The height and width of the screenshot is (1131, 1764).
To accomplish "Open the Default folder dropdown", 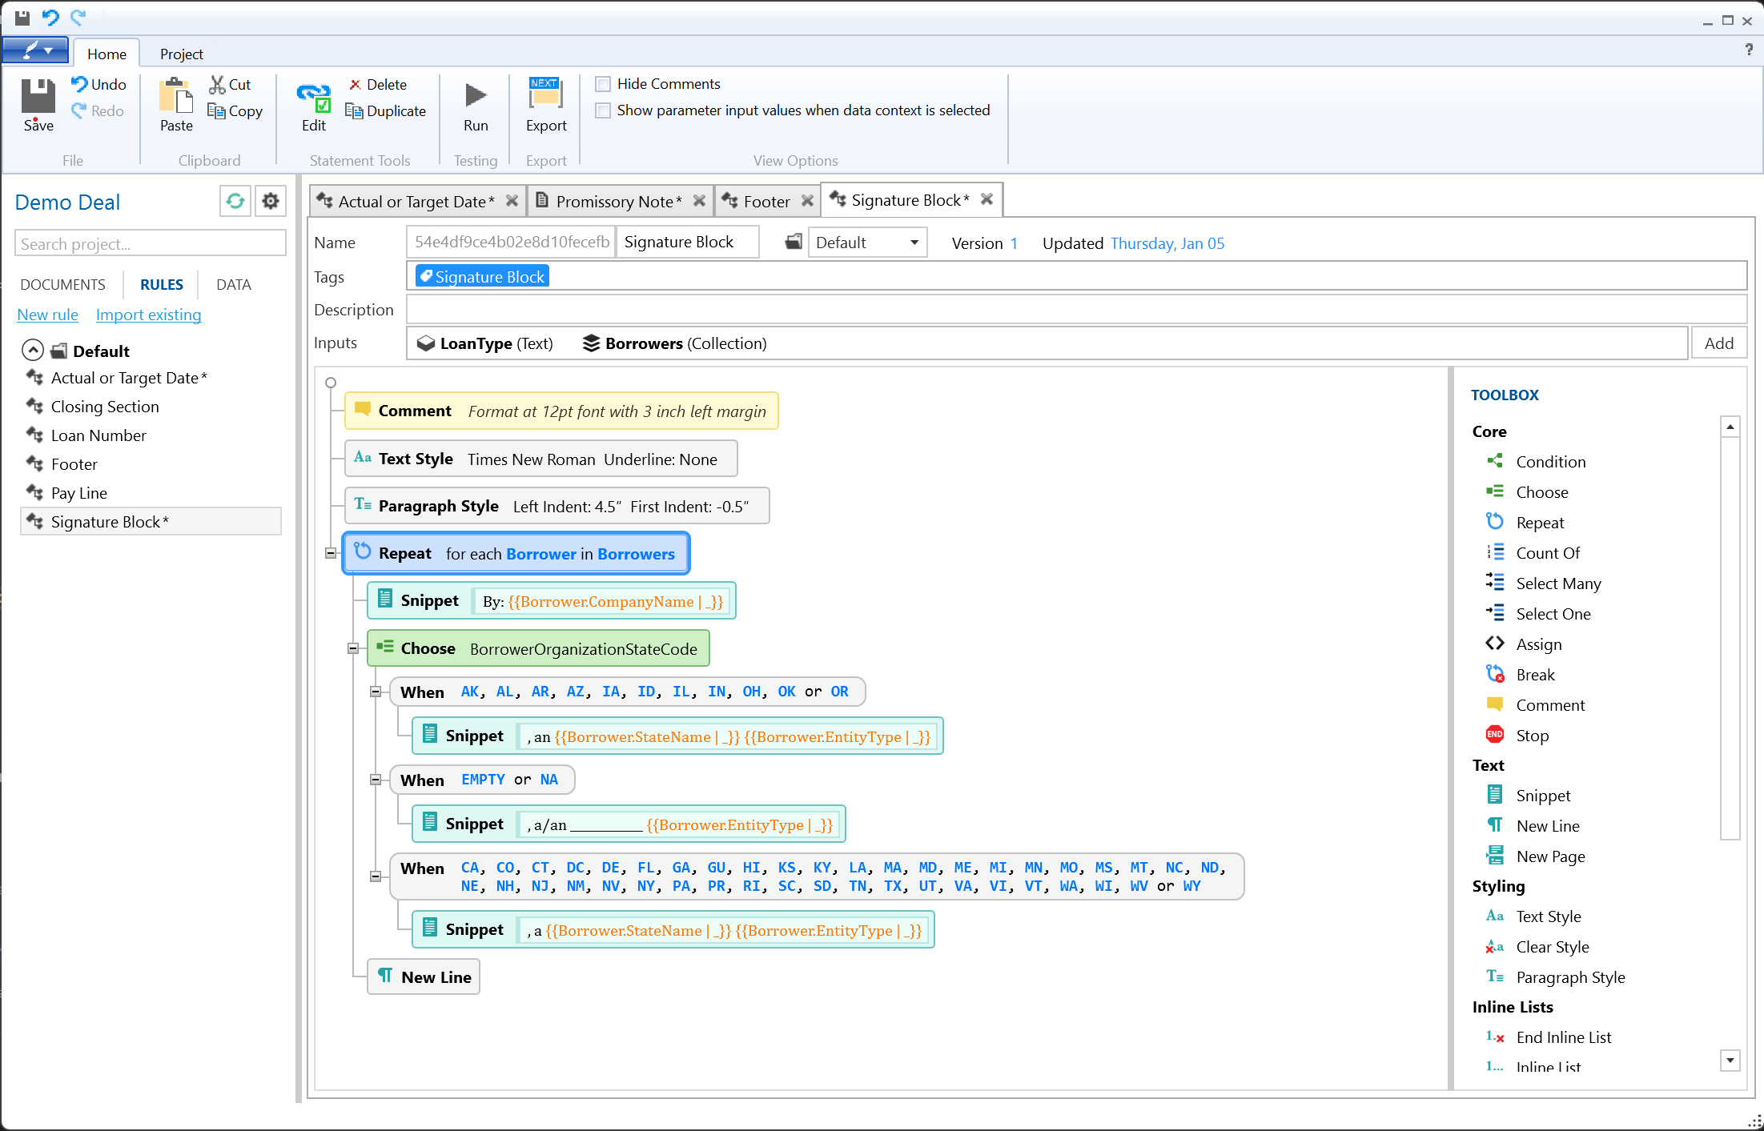I will coord(914,243).
